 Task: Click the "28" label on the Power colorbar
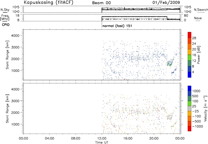coord(194,38)
